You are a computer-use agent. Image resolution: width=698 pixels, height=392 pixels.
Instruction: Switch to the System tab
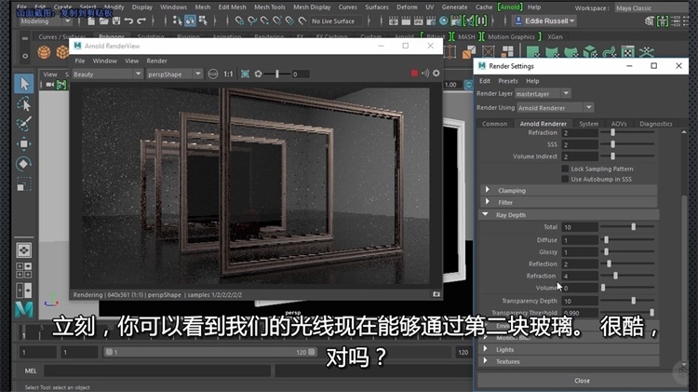(588, 124)
